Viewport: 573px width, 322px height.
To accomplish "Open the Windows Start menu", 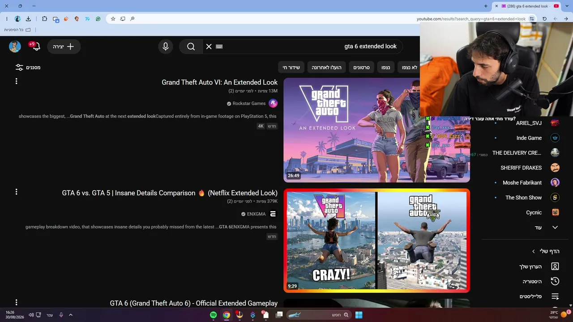I will [x=359, y=315].
